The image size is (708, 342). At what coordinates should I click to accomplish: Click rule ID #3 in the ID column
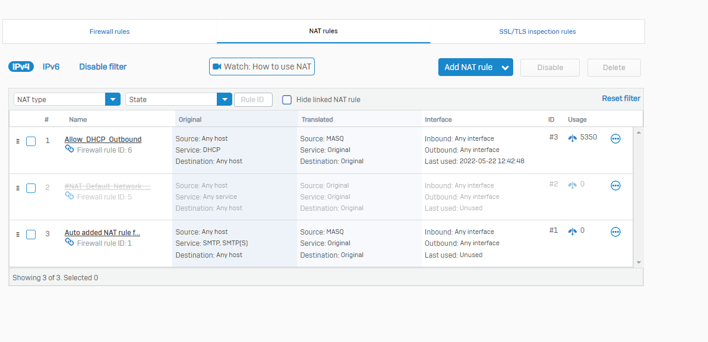554,137
